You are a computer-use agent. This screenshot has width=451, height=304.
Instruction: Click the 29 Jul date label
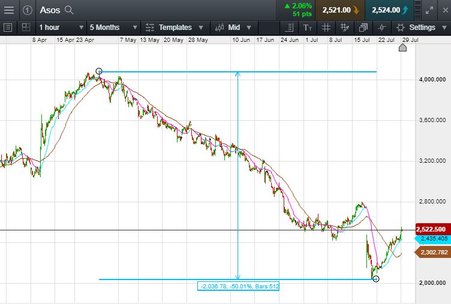[x=410, y=40]
